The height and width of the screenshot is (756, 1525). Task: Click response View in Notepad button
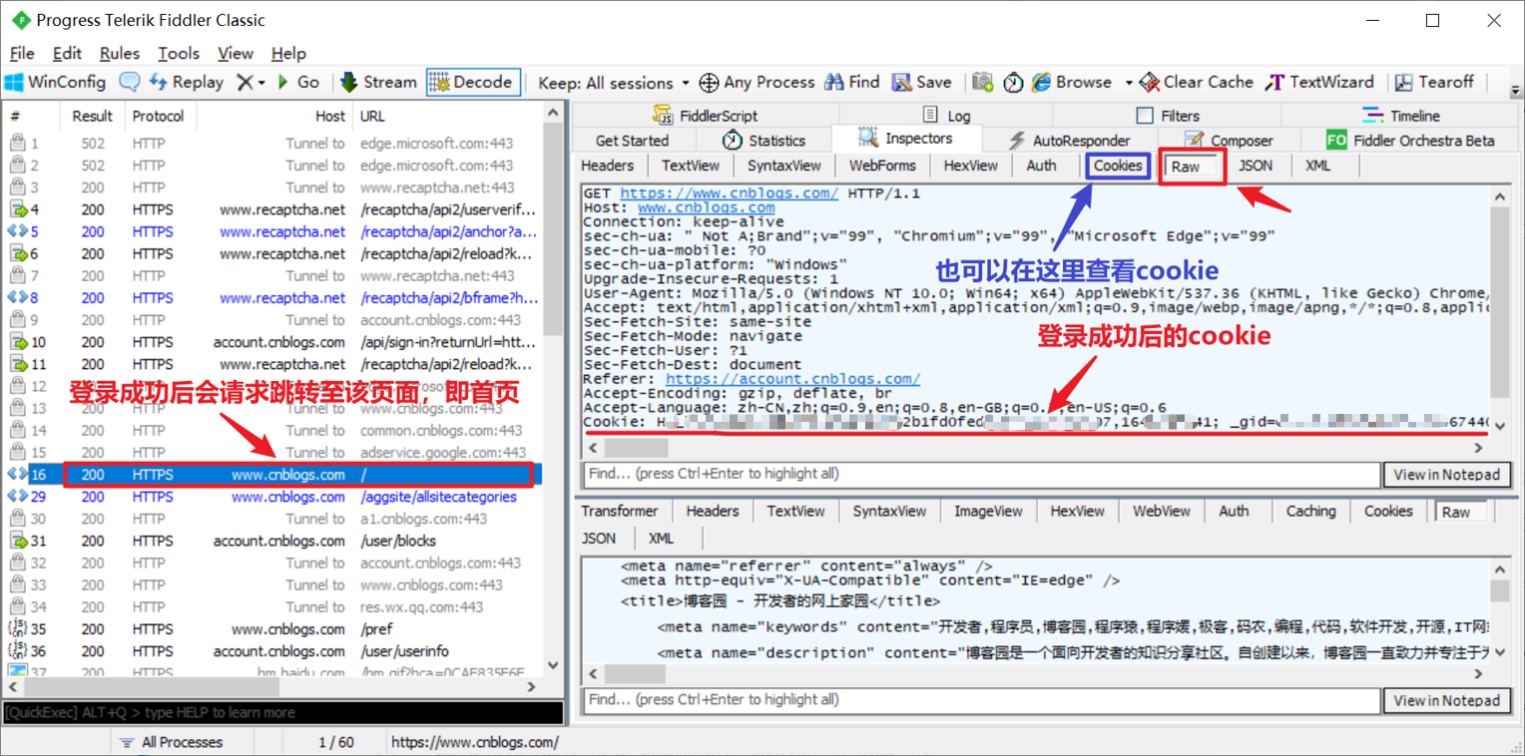click(1446, 700)
